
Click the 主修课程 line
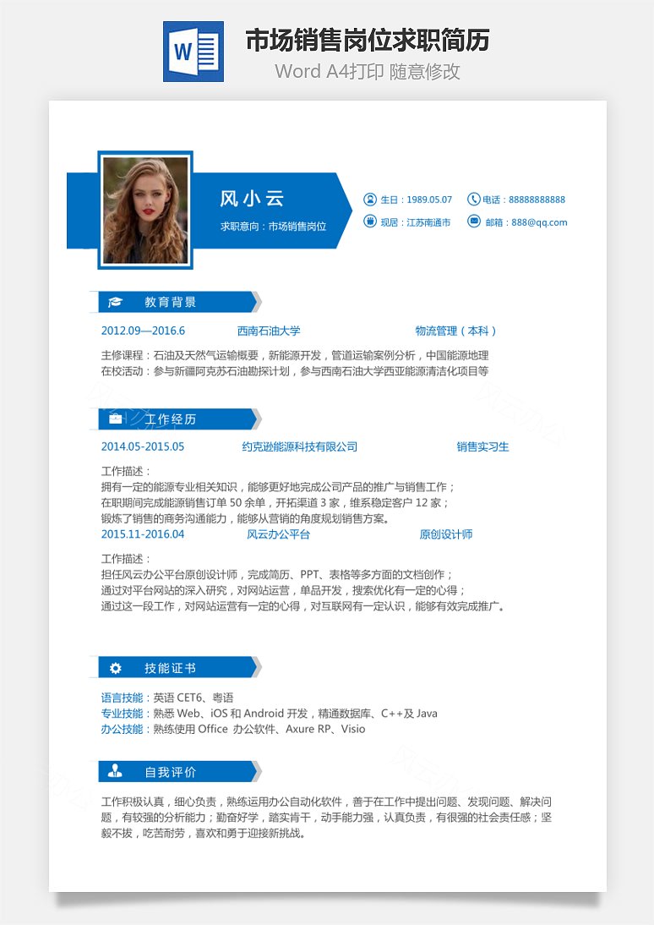click(x=295, y=355)
